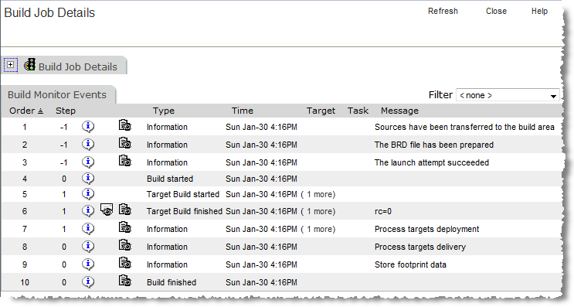Open log icon in Build finished row

pos(125,280)
